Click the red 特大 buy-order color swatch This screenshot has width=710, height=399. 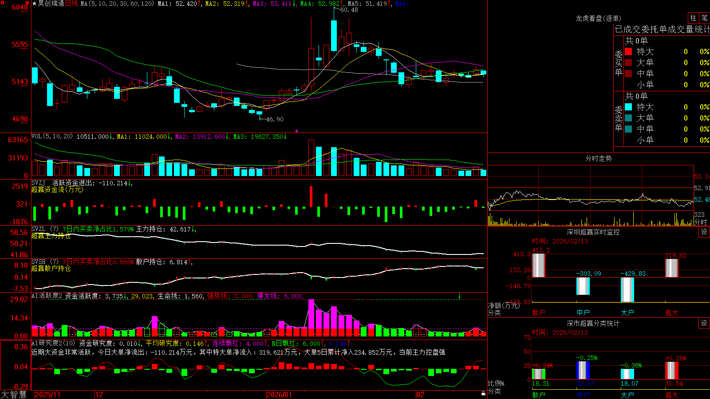pos(628,51)
